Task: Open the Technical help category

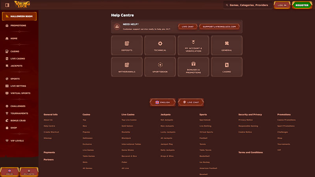Action: (x=160, y=45)
